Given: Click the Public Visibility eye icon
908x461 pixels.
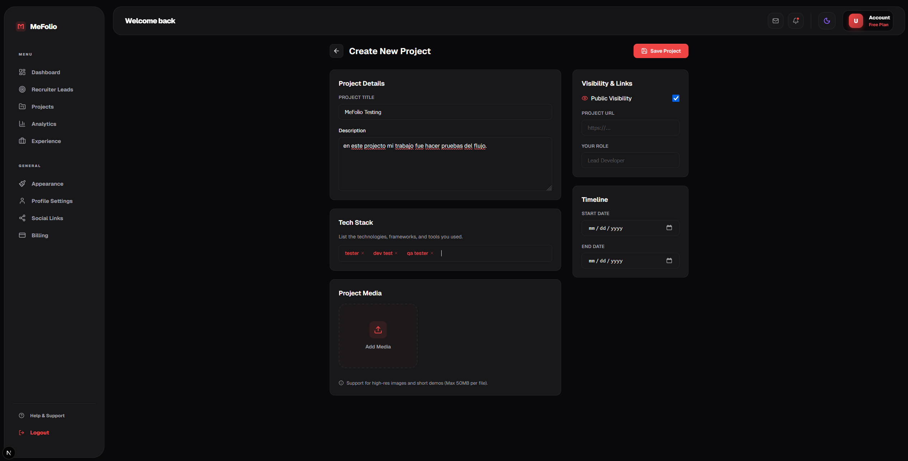Looking at the screenshot, I should tap(585, 98).
